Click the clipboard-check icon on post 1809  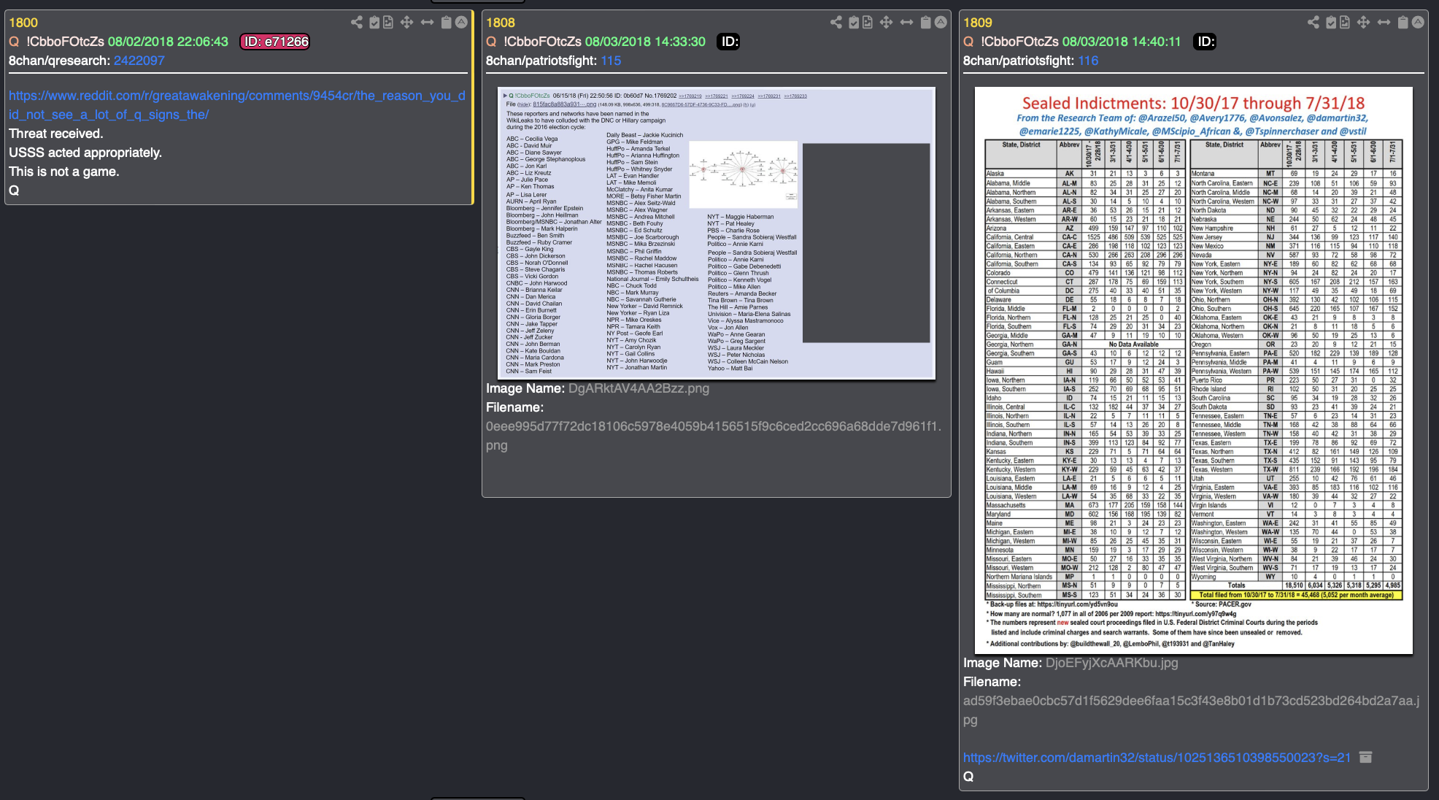pyautogui.click(x=1331, y=22)
